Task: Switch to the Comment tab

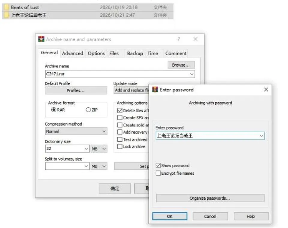Action: [x=176, y=53]
